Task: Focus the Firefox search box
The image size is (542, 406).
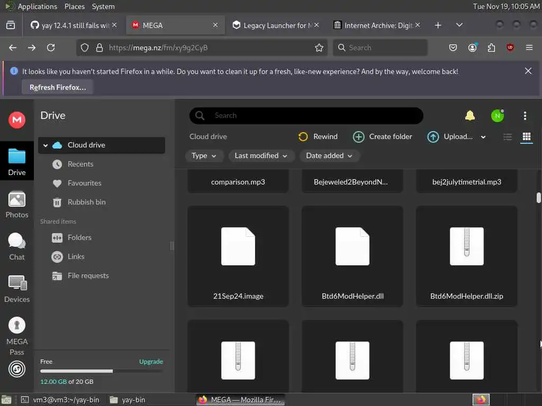Action: click(380, 48)
